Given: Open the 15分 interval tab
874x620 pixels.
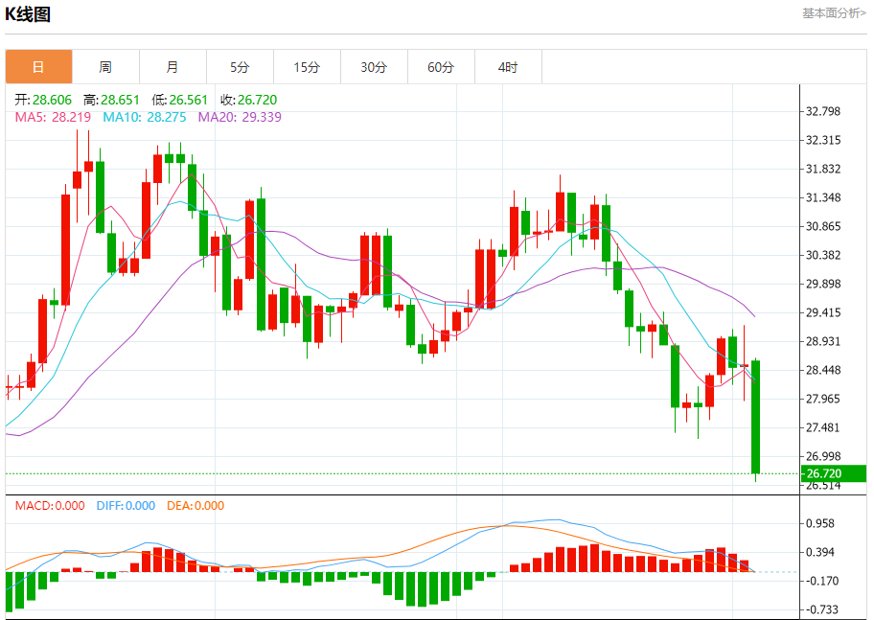Looking at the screenshot, I should coord(307,67).
